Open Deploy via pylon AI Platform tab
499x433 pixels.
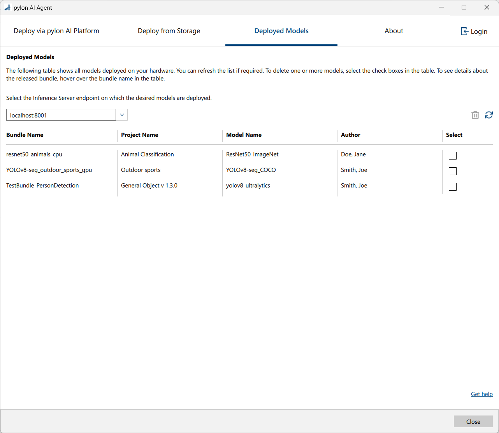pos(56,31)
